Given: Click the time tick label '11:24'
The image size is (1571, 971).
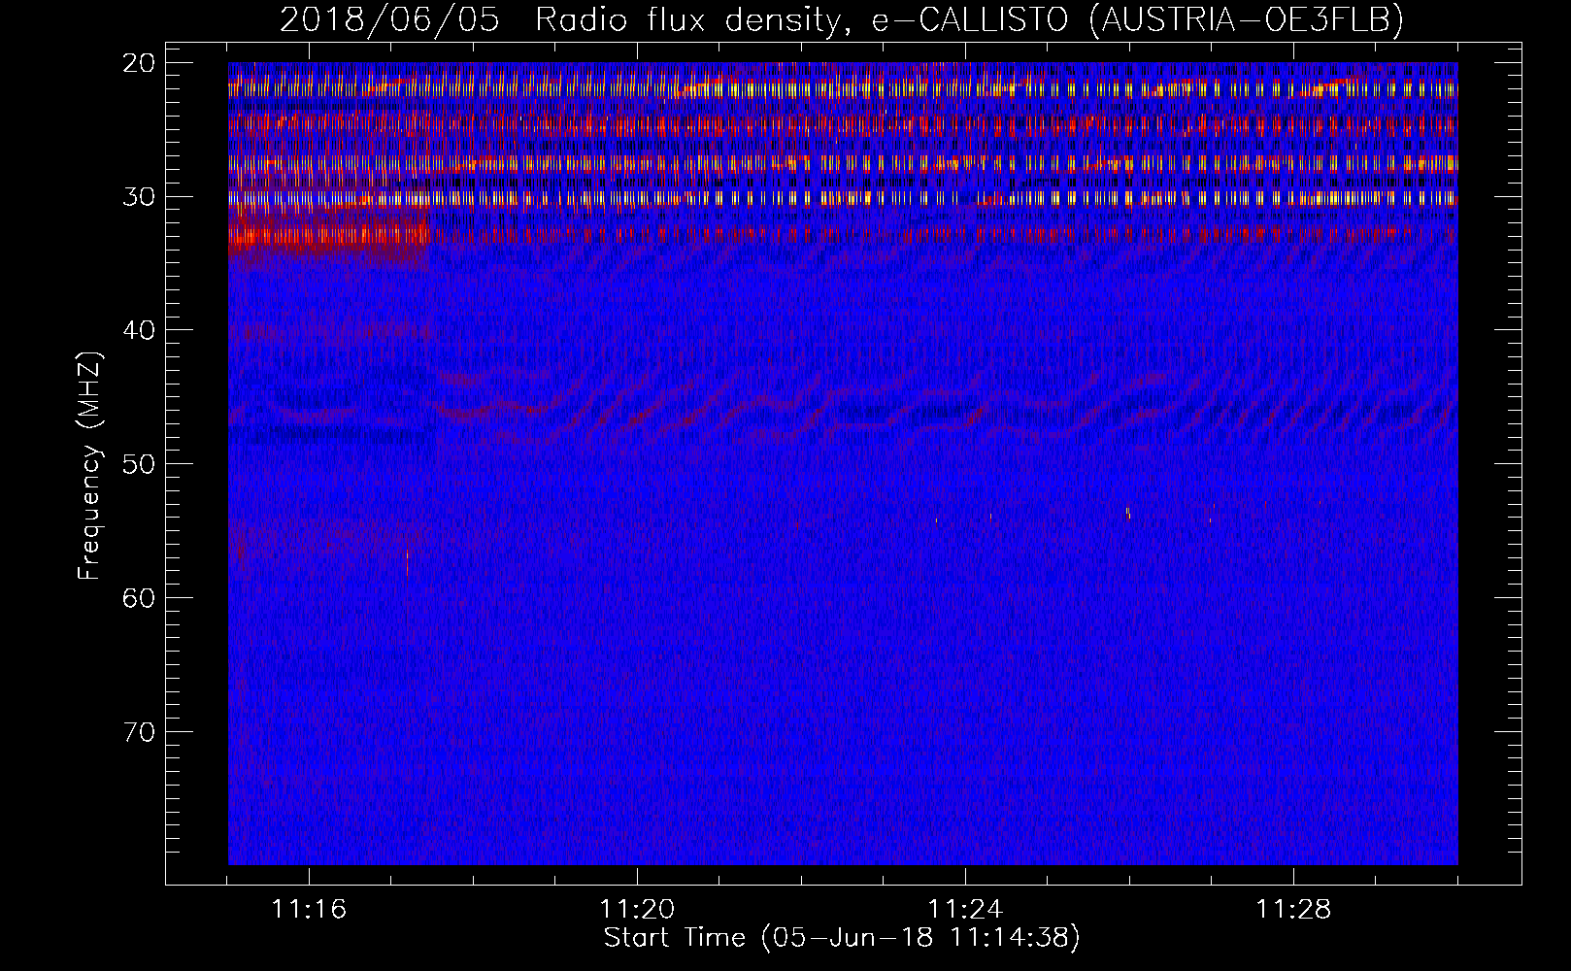Looking at the screenshot, I should coord(965,910).
